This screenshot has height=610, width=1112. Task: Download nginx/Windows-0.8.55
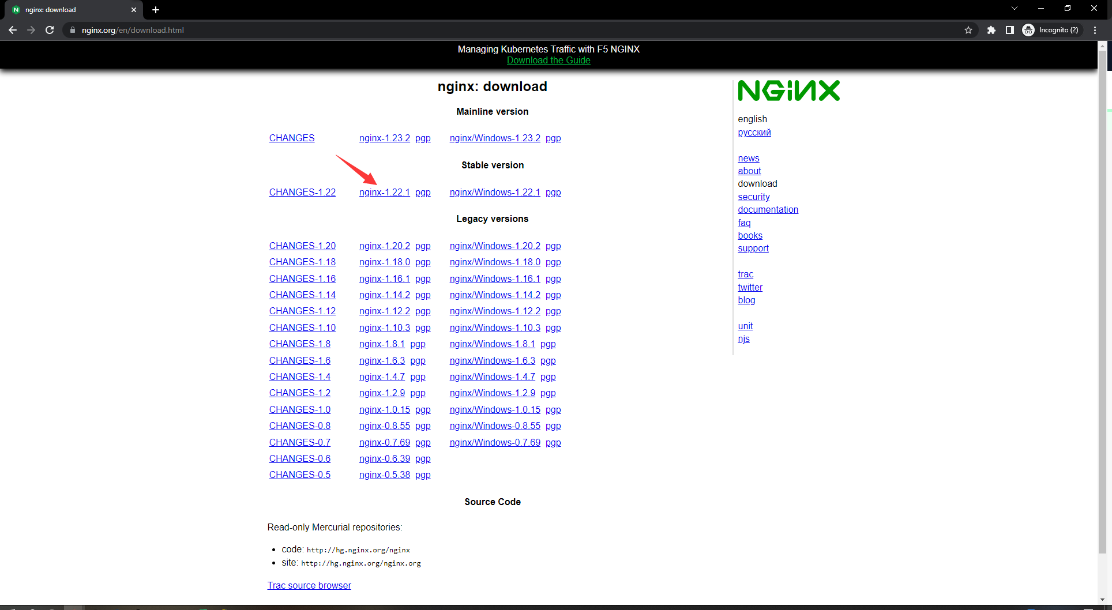[495, 426]
